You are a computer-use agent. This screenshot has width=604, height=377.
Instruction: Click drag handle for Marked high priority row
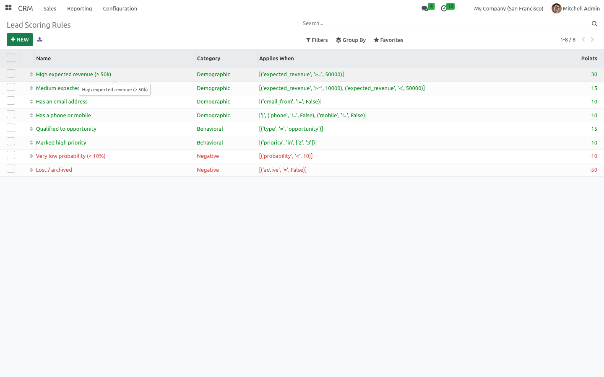[x=31, y=143]
